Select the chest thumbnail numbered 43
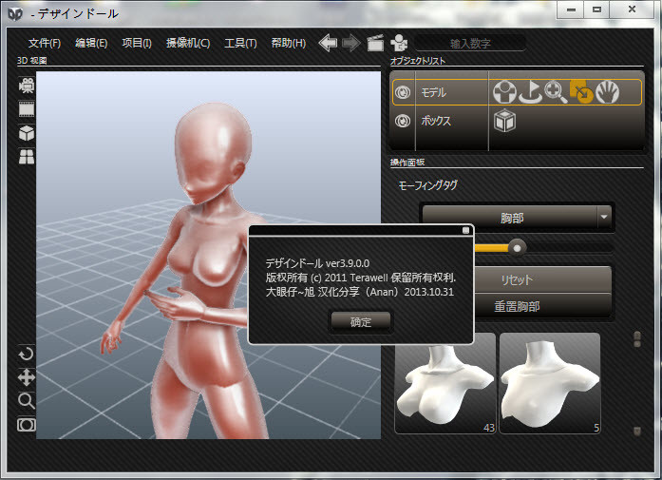The image size is (662, 480). (445, 383)
